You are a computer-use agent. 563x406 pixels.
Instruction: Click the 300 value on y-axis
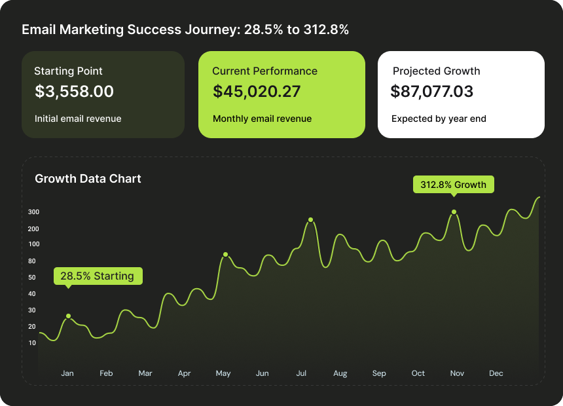click(x=33, y=212)
